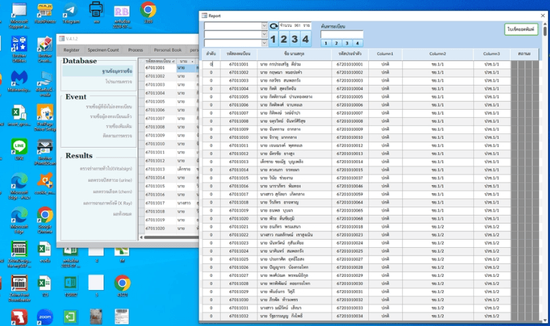Click the large number 2 button
Screen dimensions: 550x326
[284, 39]
